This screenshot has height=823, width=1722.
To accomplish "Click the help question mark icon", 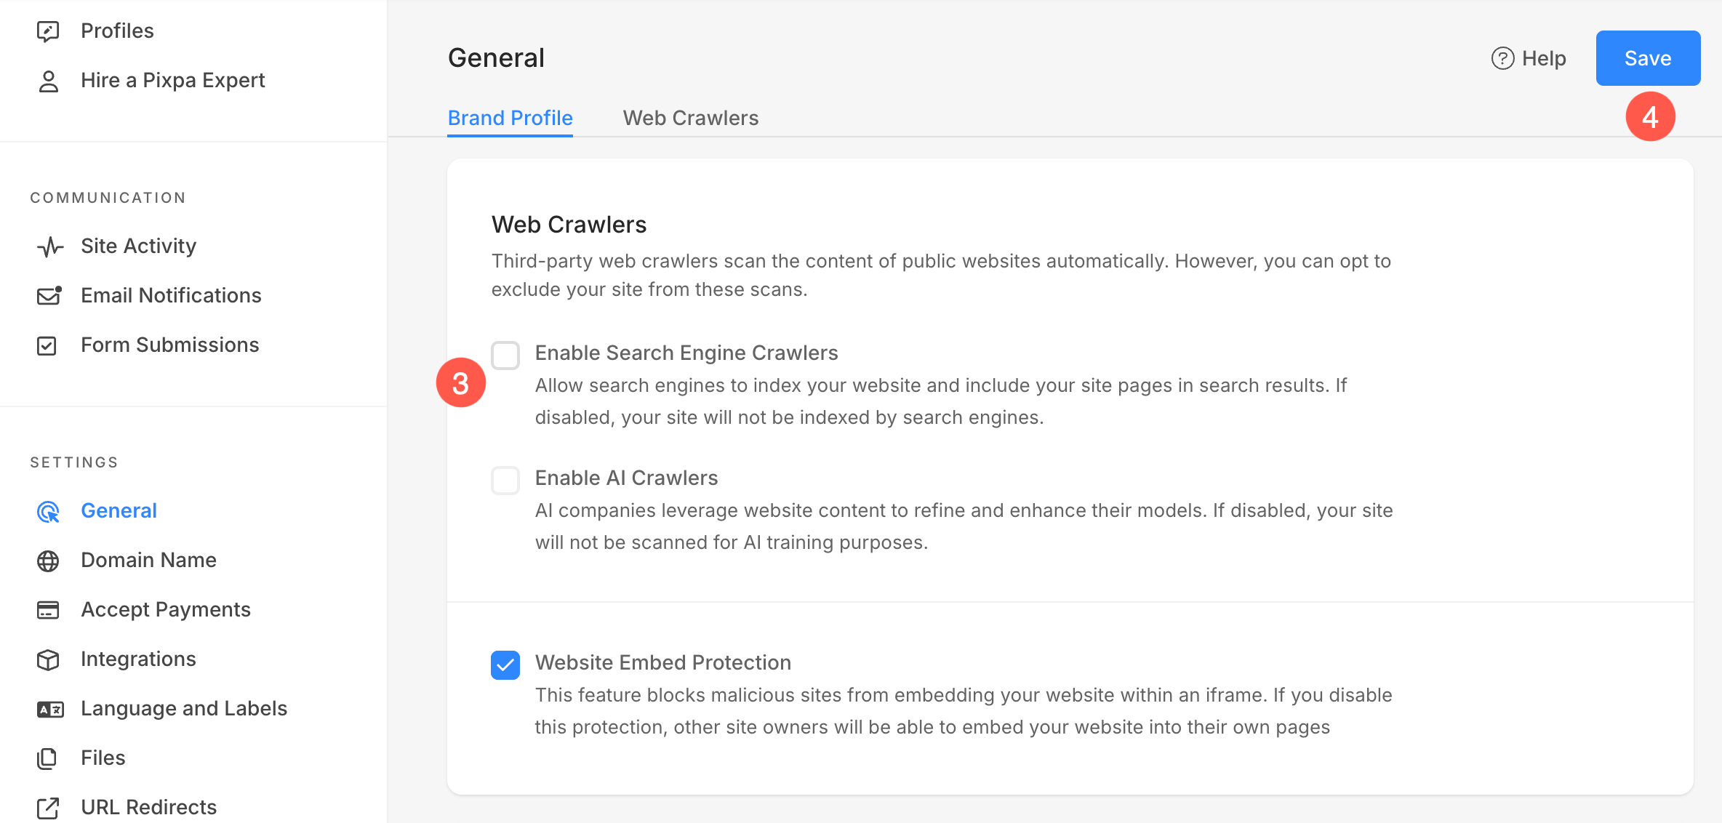I will 1502,58.
